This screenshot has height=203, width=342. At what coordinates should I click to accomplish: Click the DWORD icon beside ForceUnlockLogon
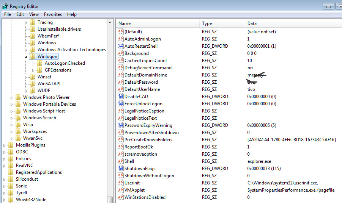pos(121,103)
